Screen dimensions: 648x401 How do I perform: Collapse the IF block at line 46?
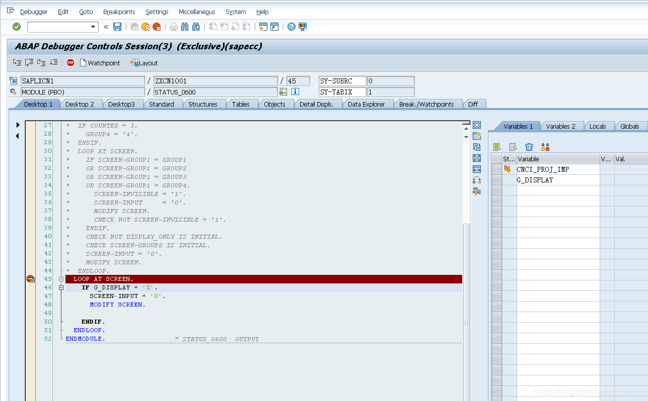(x=61, y=287)
